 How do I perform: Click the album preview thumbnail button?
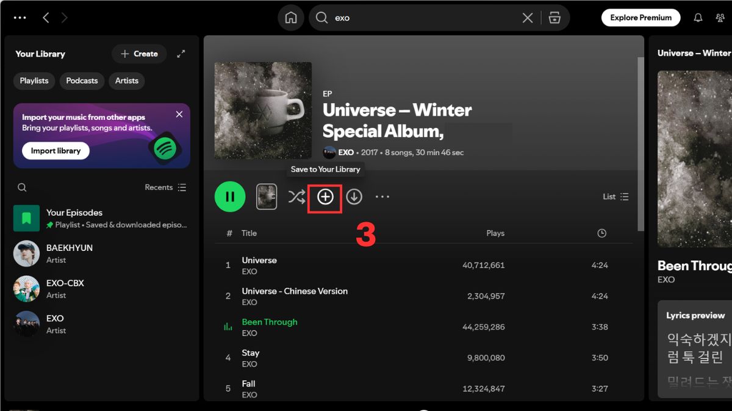[x=267, y=197]
